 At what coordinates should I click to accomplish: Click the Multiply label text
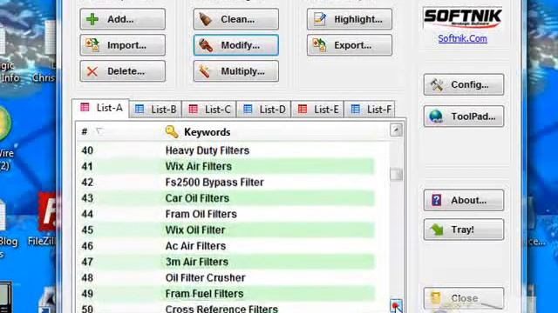(242, 71)
